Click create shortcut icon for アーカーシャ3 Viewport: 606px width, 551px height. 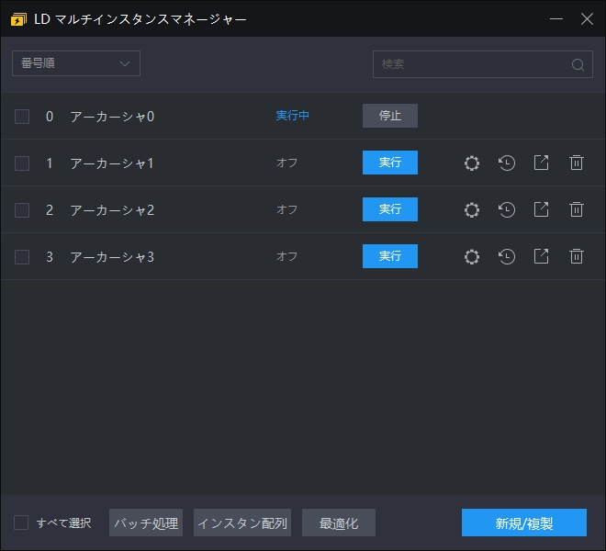coord(541,256)
